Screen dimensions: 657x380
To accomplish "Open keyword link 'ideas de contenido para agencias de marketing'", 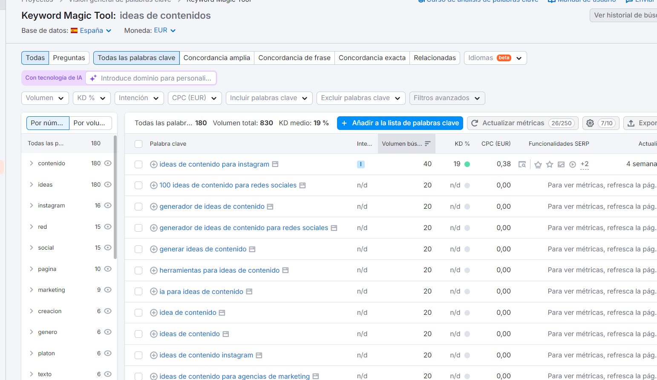I will click(x=234, y=376).
